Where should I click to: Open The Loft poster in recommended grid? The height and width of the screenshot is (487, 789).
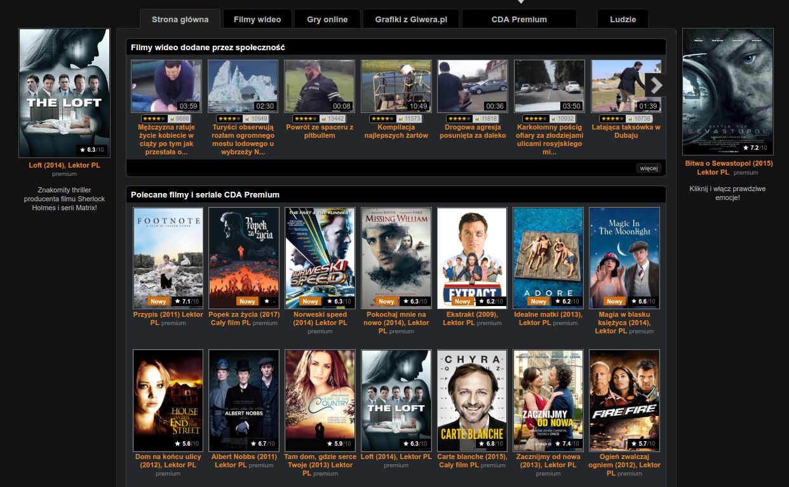tap(396, 400)
